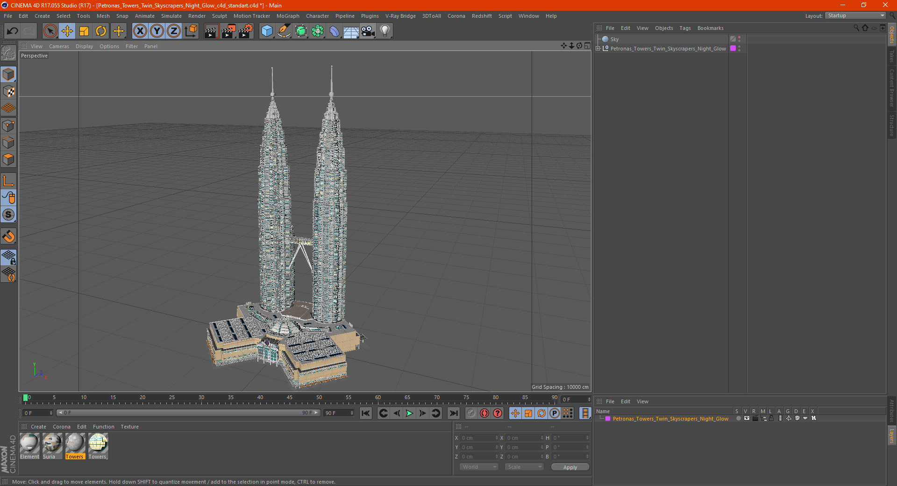The height and width of the screenshot is (486, 897).
Task: Open the Bend deformer icon
Action: pyautogui.click(x=335, y=31)
